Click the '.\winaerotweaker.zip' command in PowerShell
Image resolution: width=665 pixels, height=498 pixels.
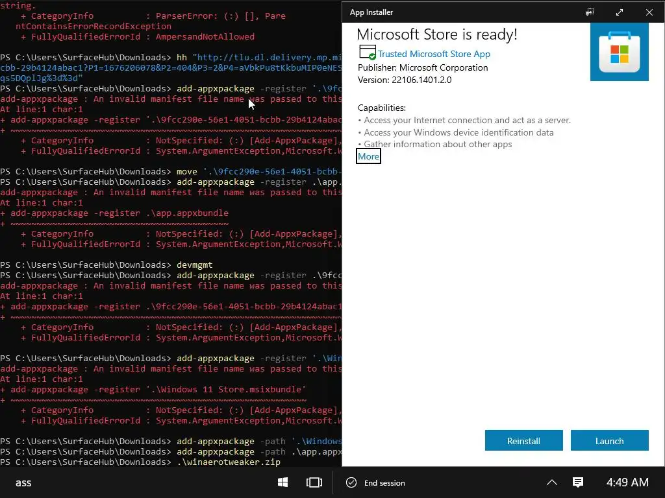click(229, 462)
